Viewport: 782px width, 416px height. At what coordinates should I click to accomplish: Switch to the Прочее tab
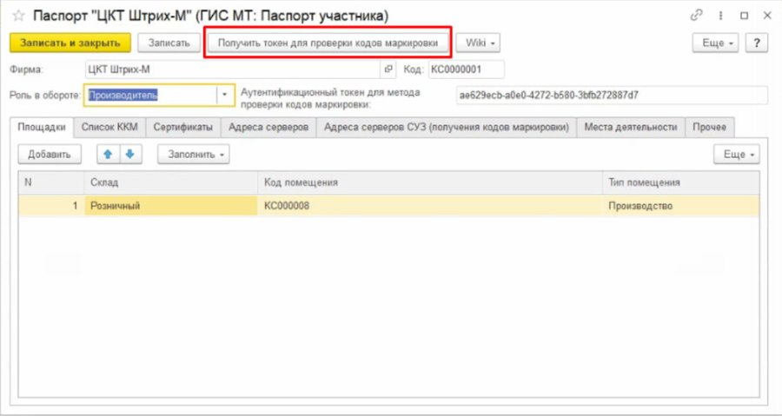[710, 127]
